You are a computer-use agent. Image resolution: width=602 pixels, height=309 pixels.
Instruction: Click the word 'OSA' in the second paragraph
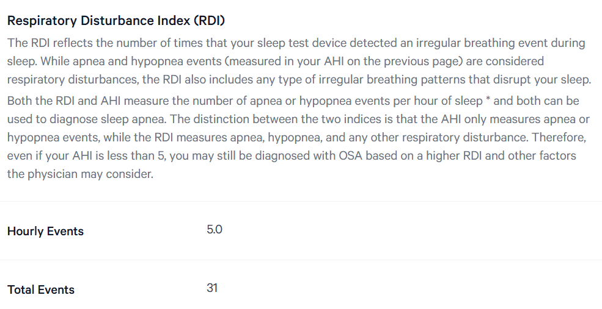(351, 156)
